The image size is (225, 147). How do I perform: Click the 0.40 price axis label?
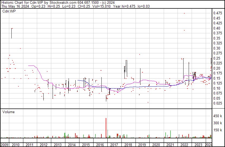coord(217,28)
